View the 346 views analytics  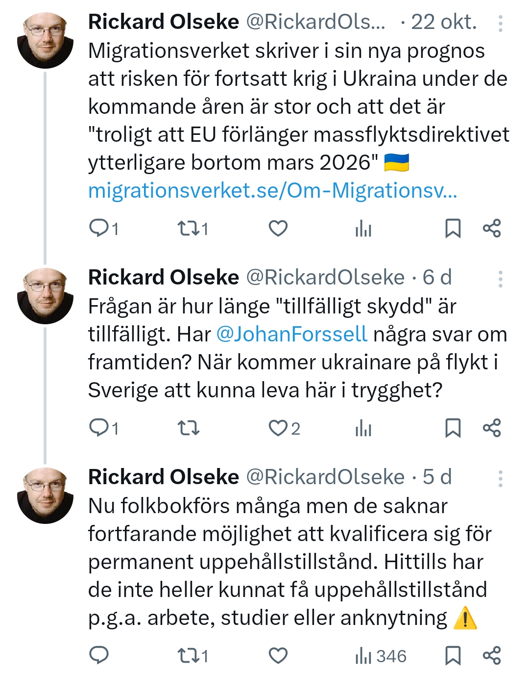[381, 656]
